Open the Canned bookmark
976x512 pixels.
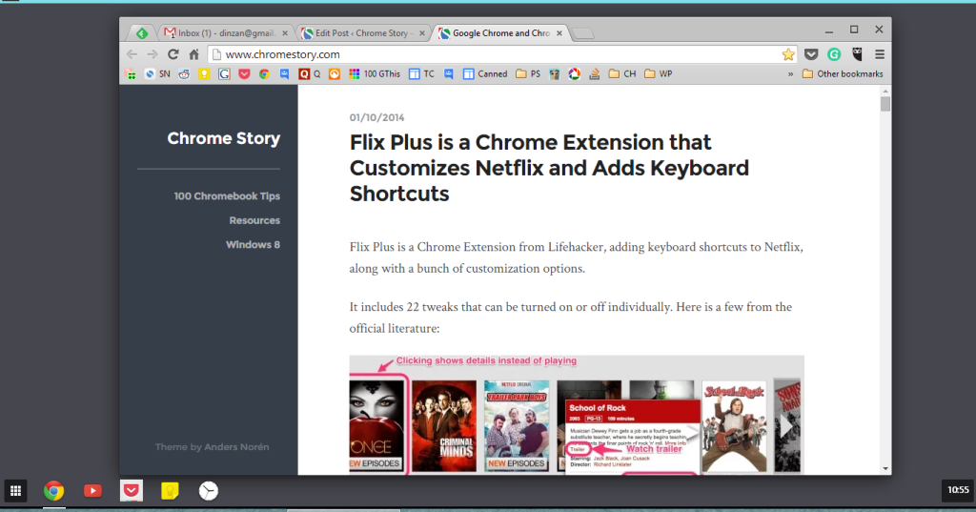pyautogui.click(x=485, y=73)
